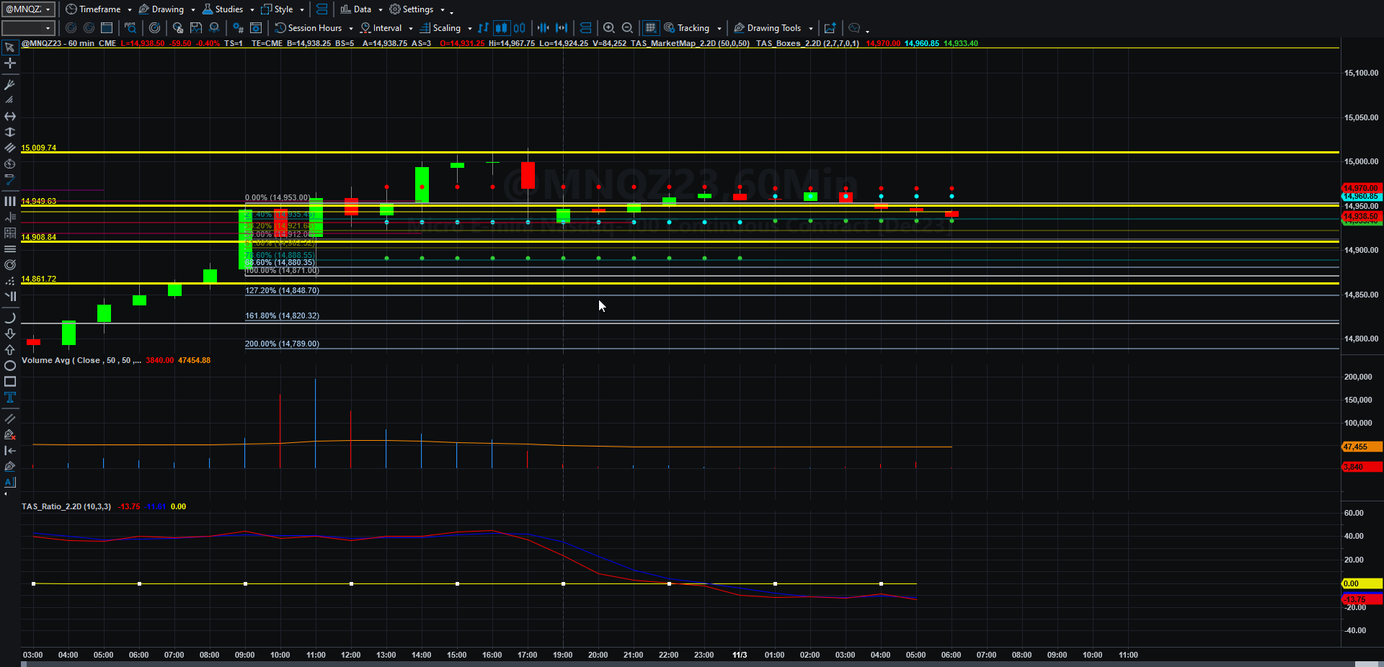Screen dimensions: 1384x667
Task: Select the text annotation tool
Action: tap(10, 398)
